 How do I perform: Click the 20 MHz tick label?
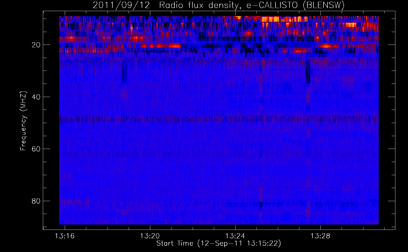tap(36, 45)
